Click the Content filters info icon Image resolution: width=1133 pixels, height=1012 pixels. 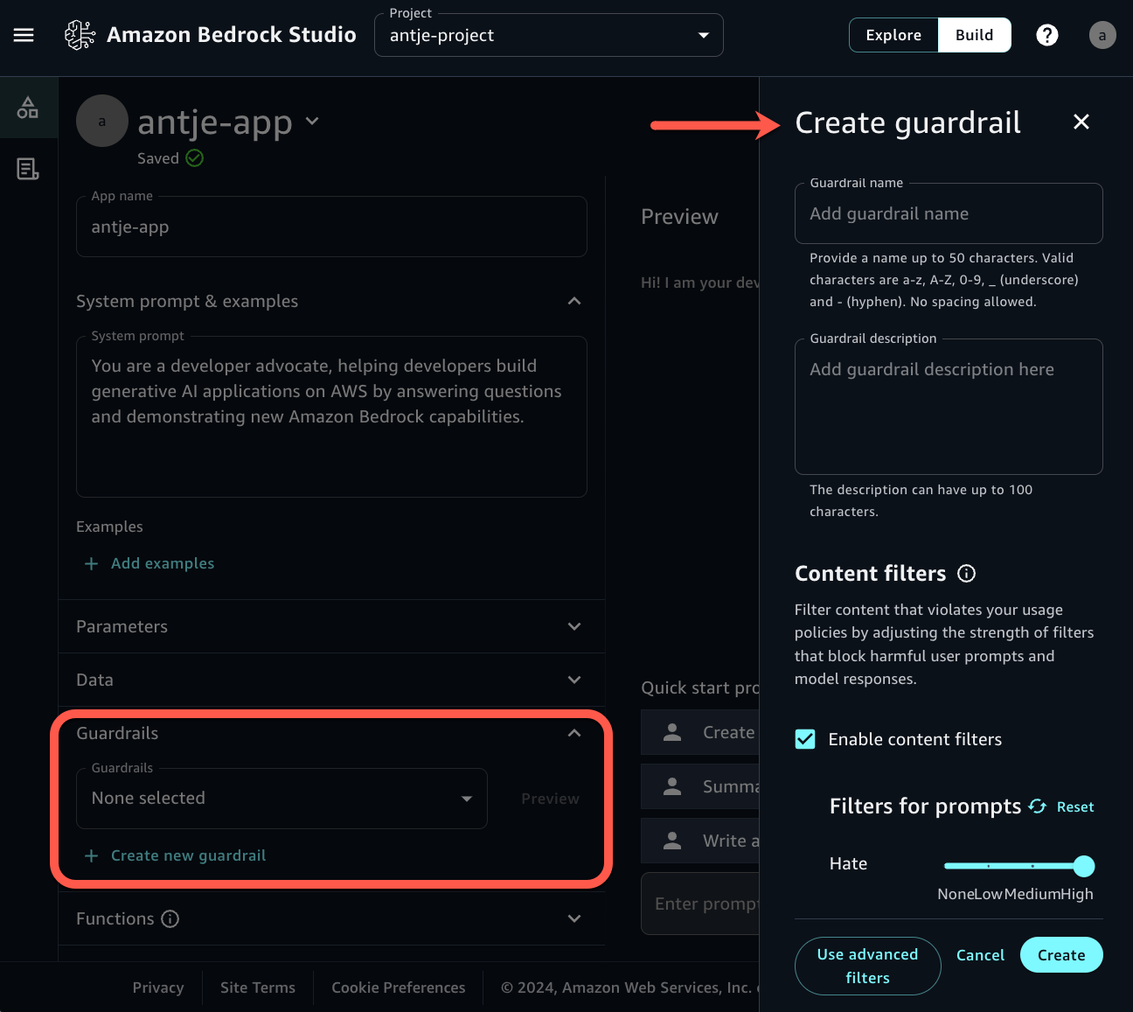coord(966,573)
